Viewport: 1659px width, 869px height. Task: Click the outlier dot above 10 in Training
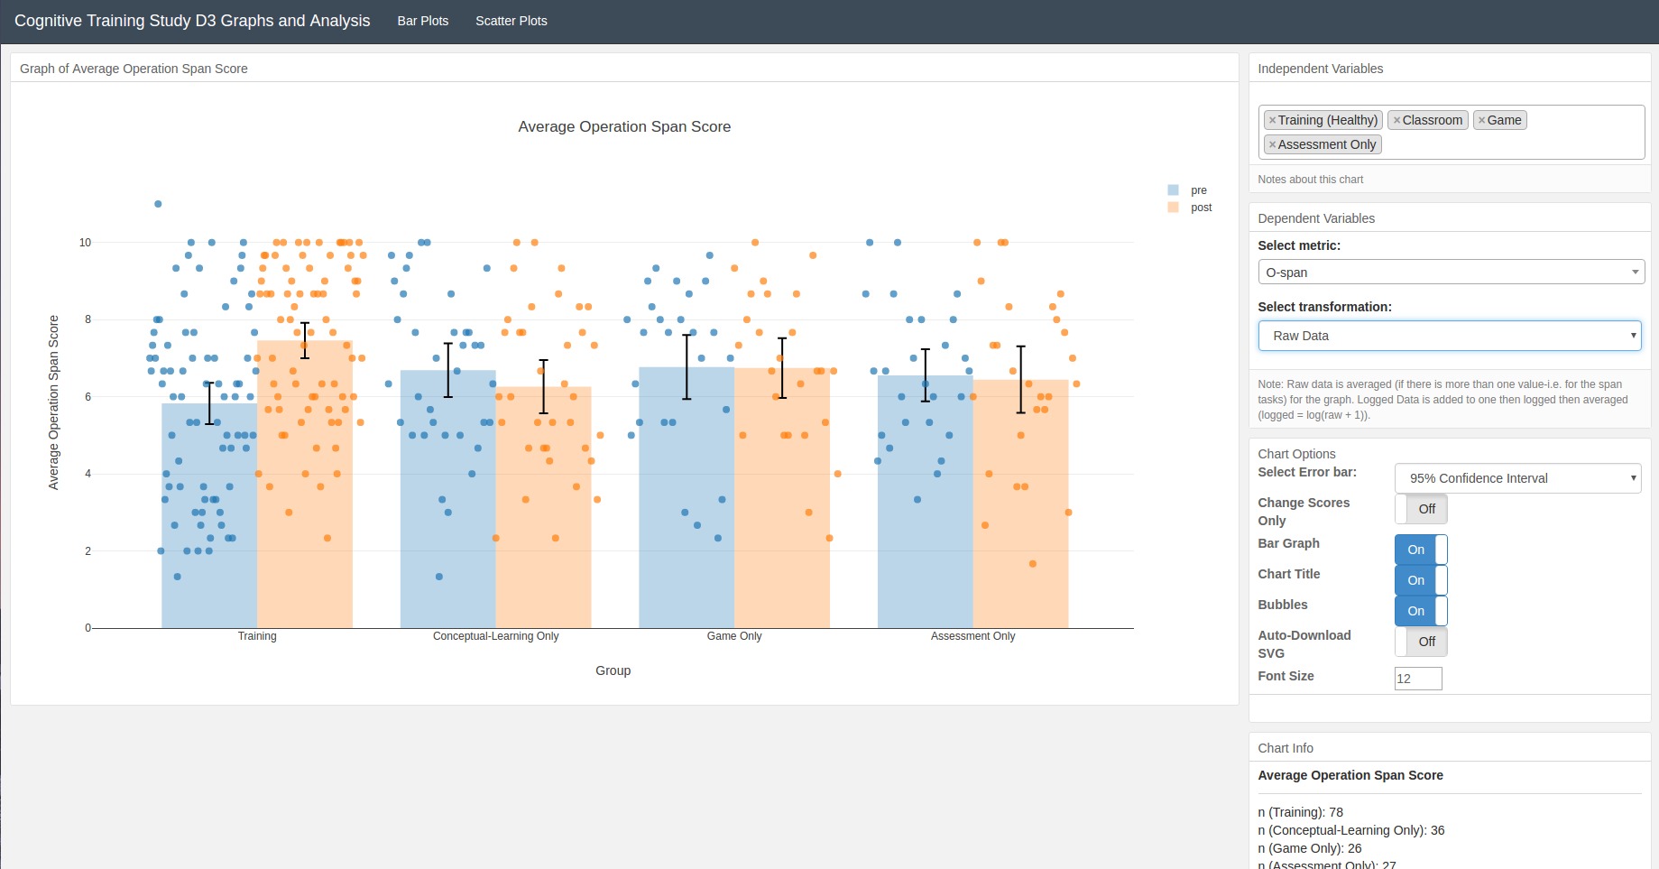pyautogui.click(x=158, y=204)
